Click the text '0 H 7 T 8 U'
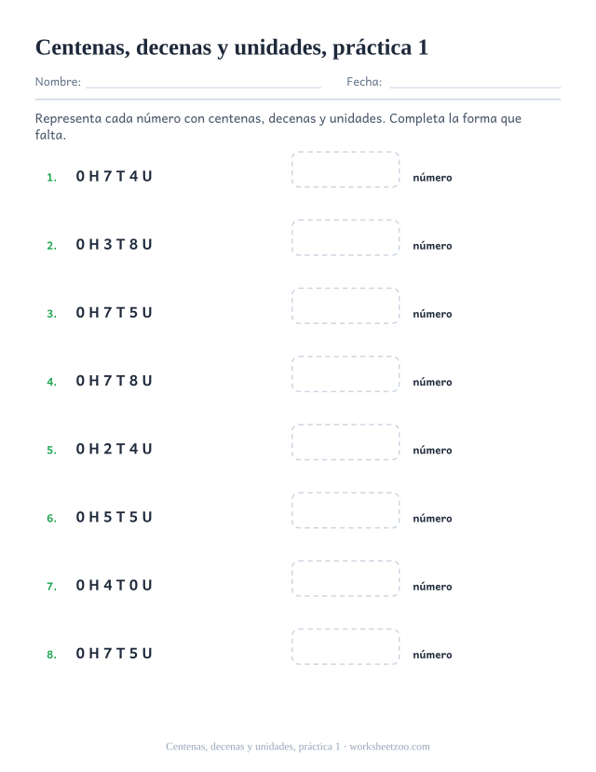This screenshot has height=772, width=596. coord(114,381)
